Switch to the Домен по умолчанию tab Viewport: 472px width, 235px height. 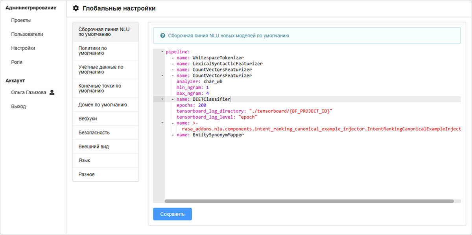coord(106,105)
